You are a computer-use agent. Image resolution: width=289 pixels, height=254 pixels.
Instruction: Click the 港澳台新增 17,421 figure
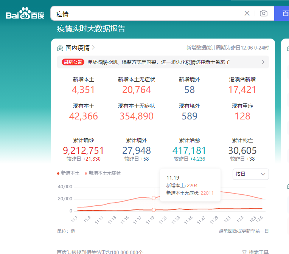point(242,90)
